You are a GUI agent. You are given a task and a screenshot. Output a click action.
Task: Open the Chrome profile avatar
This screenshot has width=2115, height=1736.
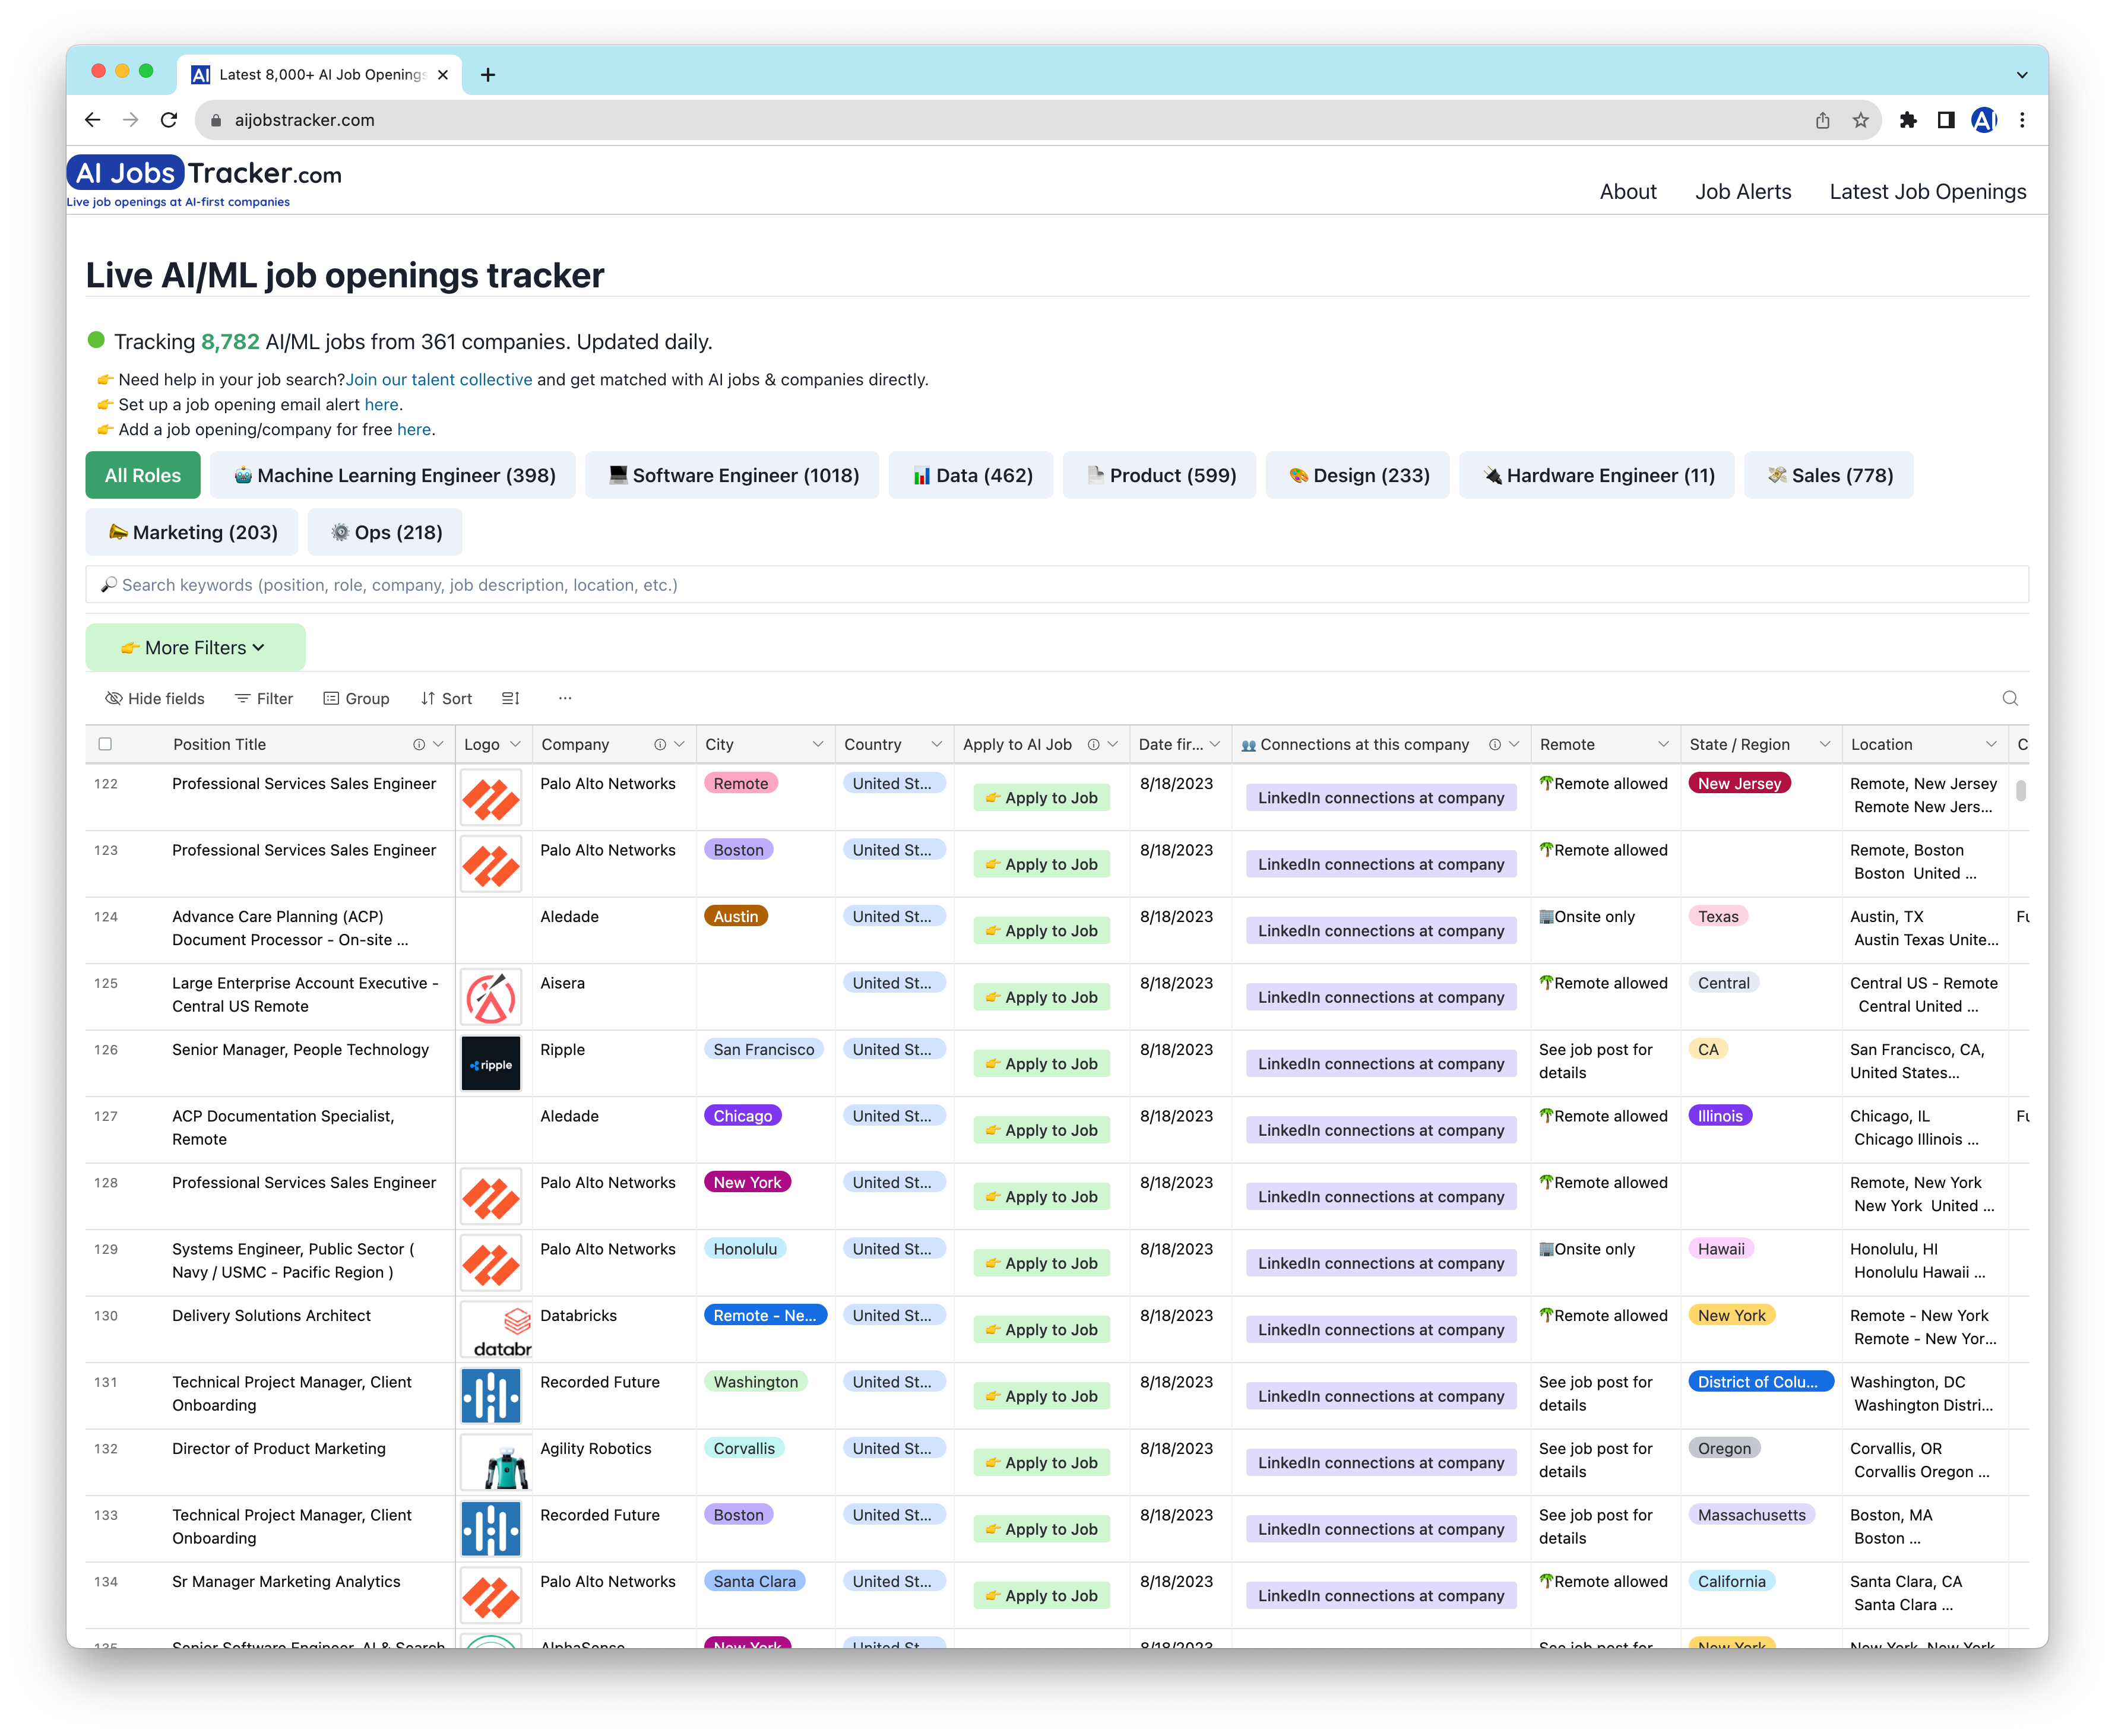1984,120
